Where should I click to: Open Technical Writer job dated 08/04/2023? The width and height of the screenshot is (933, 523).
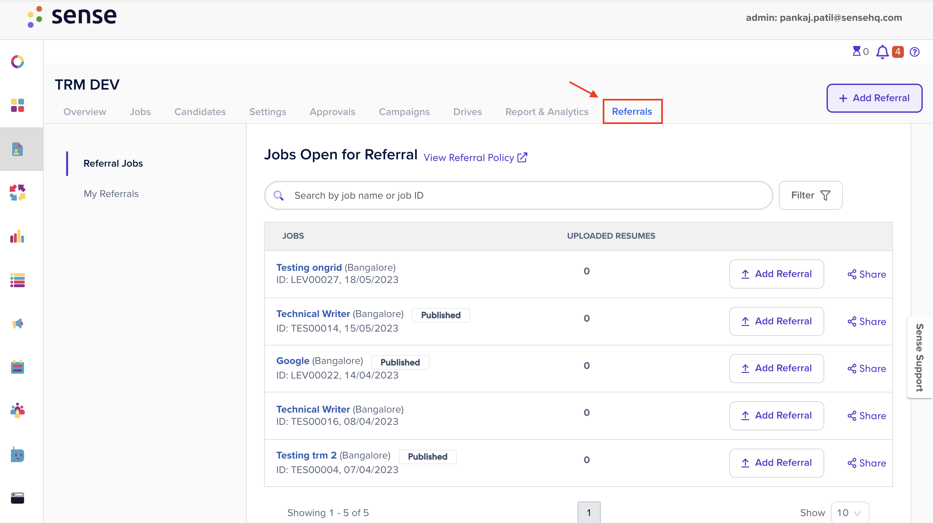[x=313, y=409]
